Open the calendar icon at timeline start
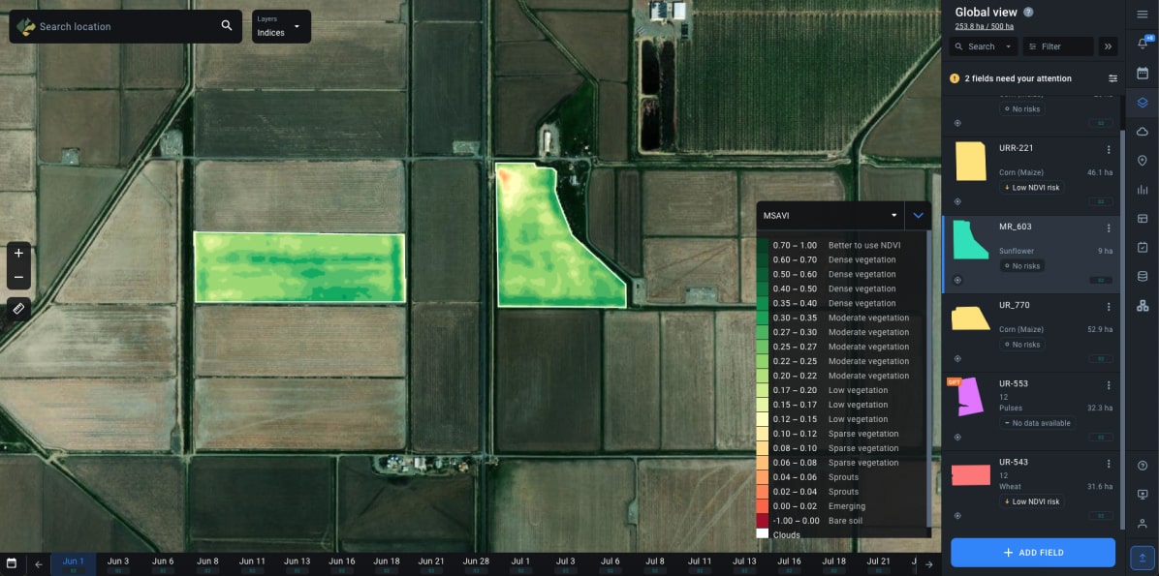Viewport: 1159px width, 576px height. pos(12,564)
